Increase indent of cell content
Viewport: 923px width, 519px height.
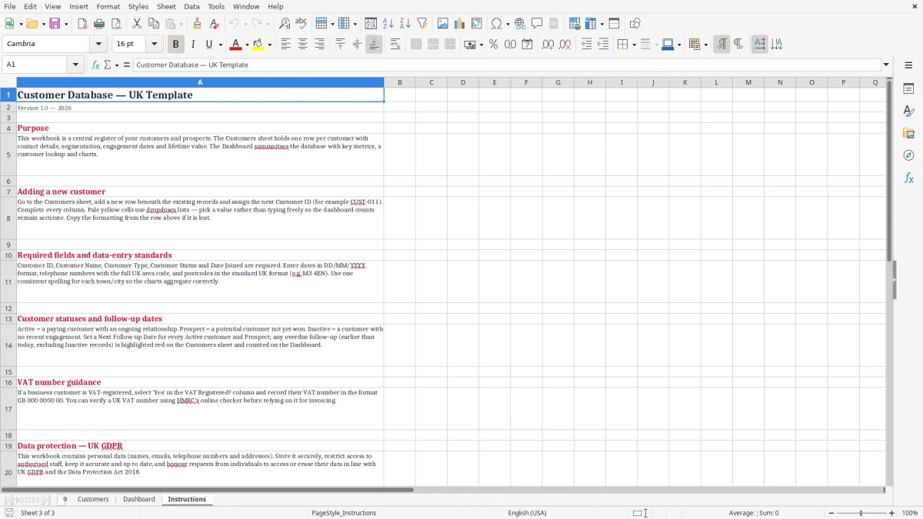click(586, 45)
